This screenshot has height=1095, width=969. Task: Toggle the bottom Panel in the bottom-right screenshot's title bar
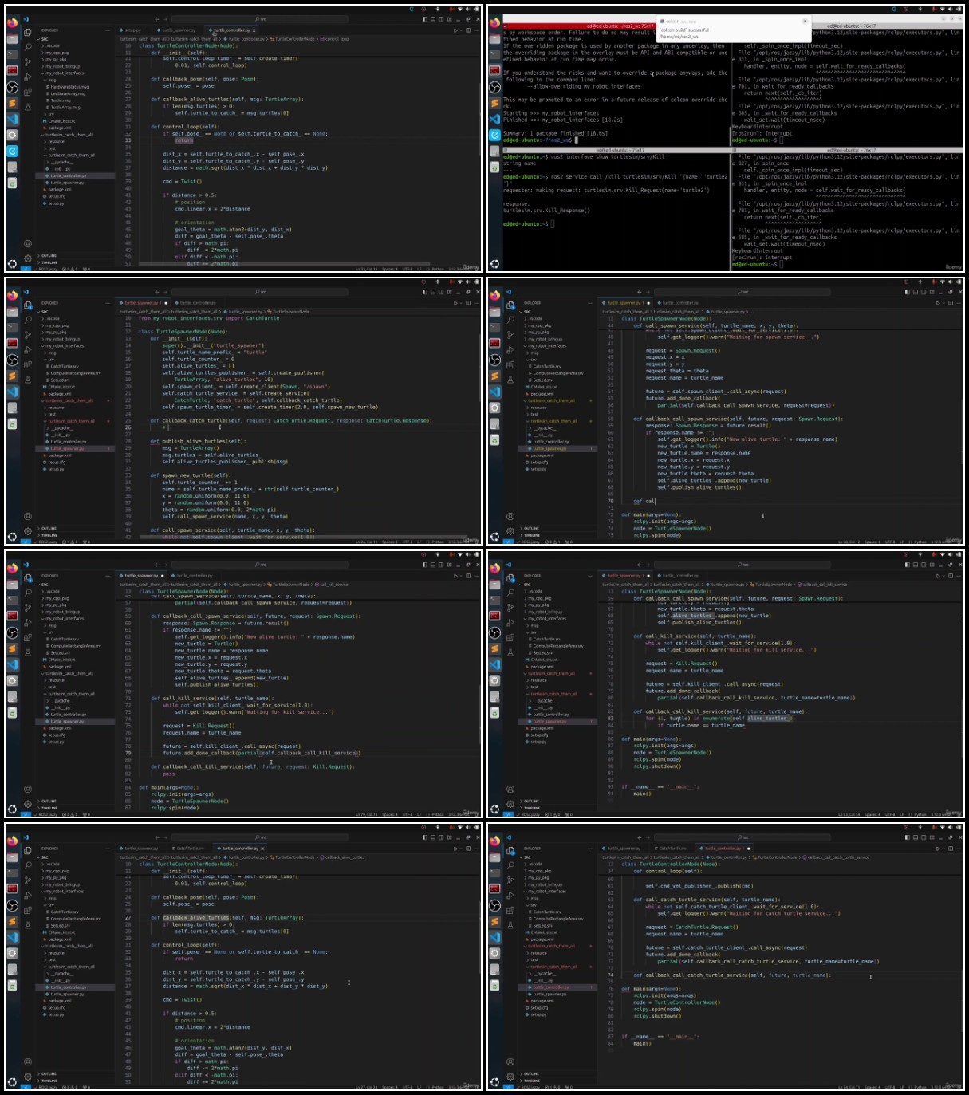point(915,837)
